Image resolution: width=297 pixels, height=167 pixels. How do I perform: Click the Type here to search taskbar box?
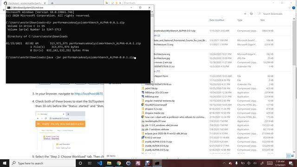click(42, 163)
